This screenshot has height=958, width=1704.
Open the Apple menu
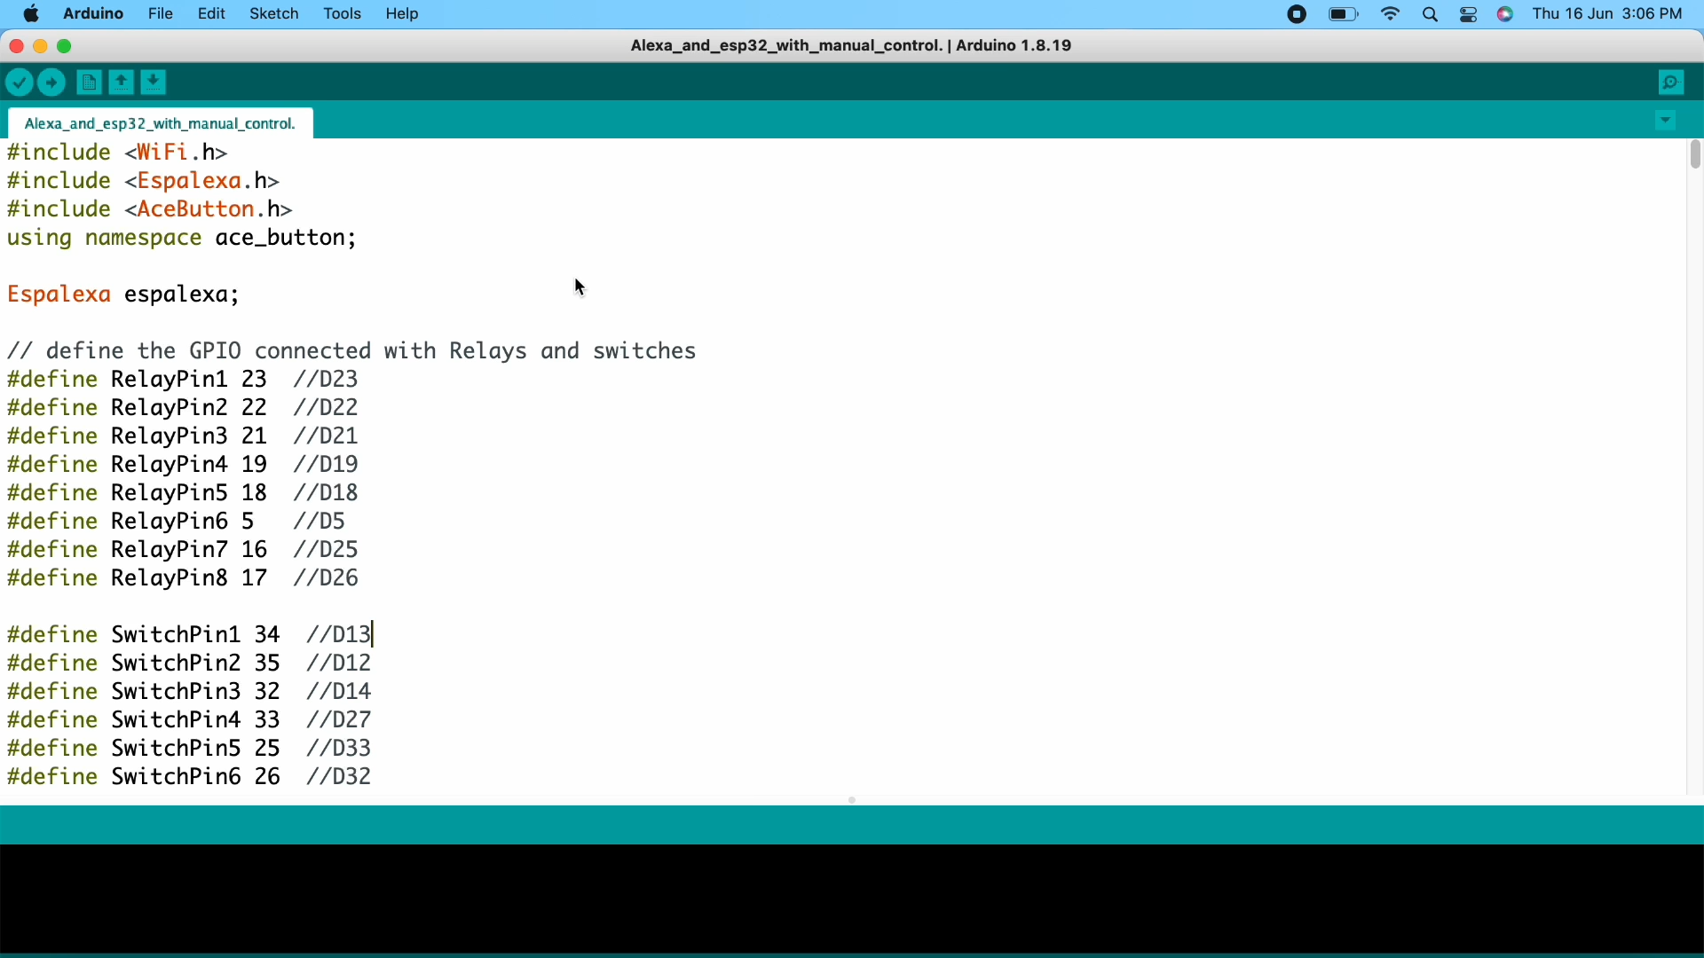(31, 14)
